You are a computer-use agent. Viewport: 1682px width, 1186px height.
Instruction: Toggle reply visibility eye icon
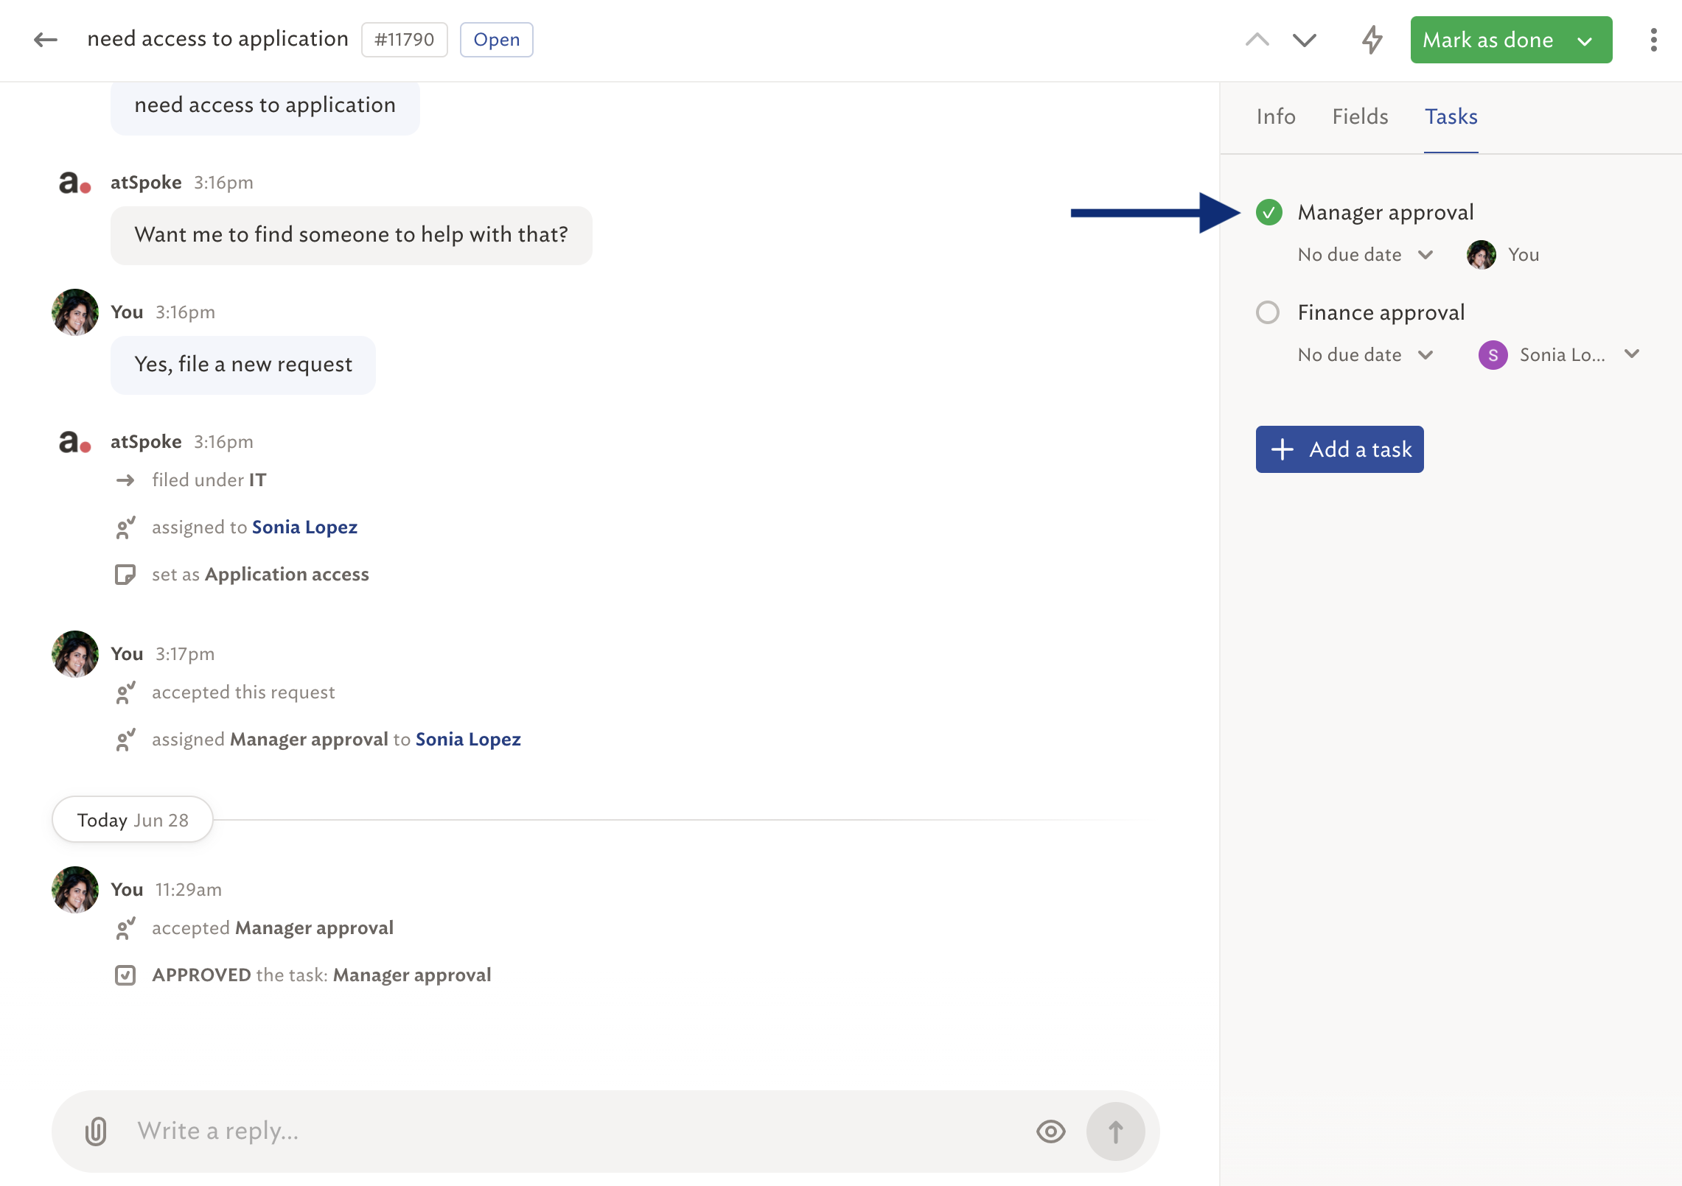1051,1131
